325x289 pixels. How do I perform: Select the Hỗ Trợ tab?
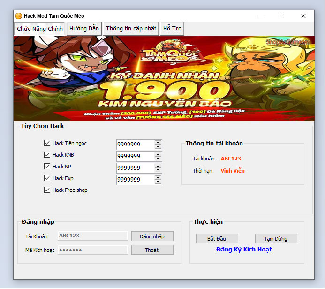coord(172,29)
